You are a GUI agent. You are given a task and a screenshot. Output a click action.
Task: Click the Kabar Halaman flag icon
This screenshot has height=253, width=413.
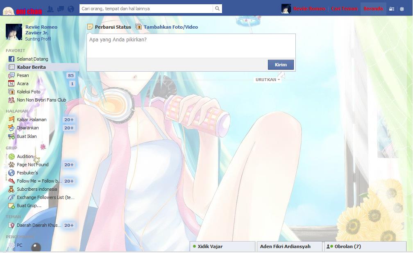coord(11,120)
